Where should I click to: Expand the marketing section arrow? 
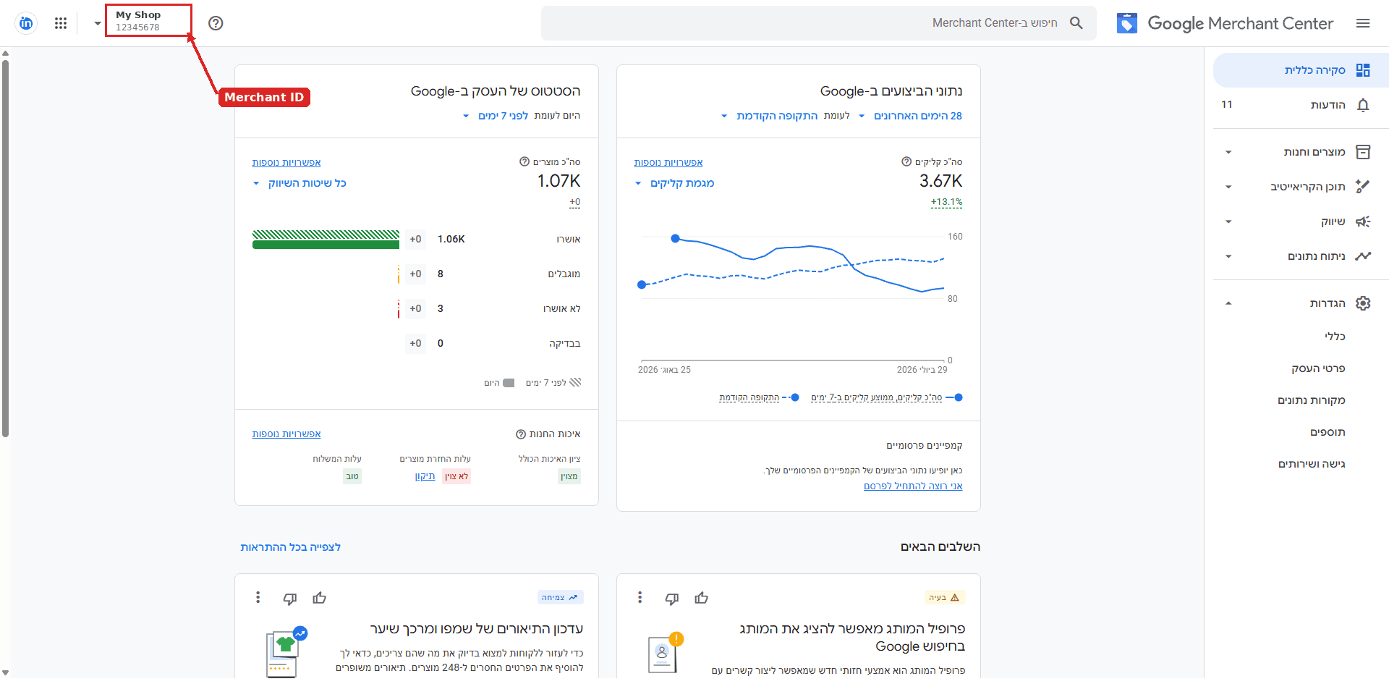click(1228, 221)
